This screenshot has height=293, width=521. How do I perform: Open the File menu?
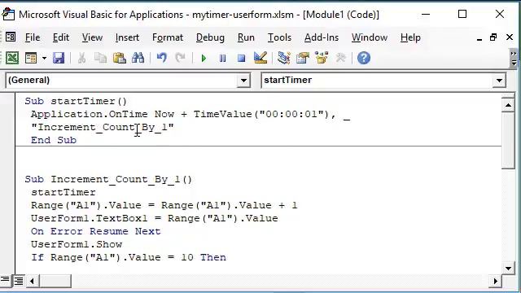click(33, 37)
